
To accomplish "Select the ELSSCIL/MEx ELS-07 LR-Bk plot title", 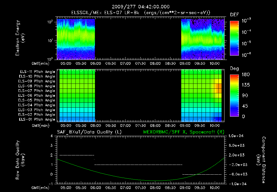I will 141,13.
